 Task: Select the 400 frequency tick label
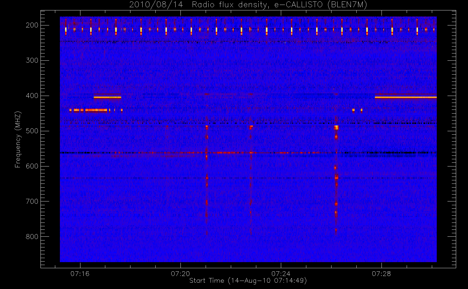pos(32,96)
